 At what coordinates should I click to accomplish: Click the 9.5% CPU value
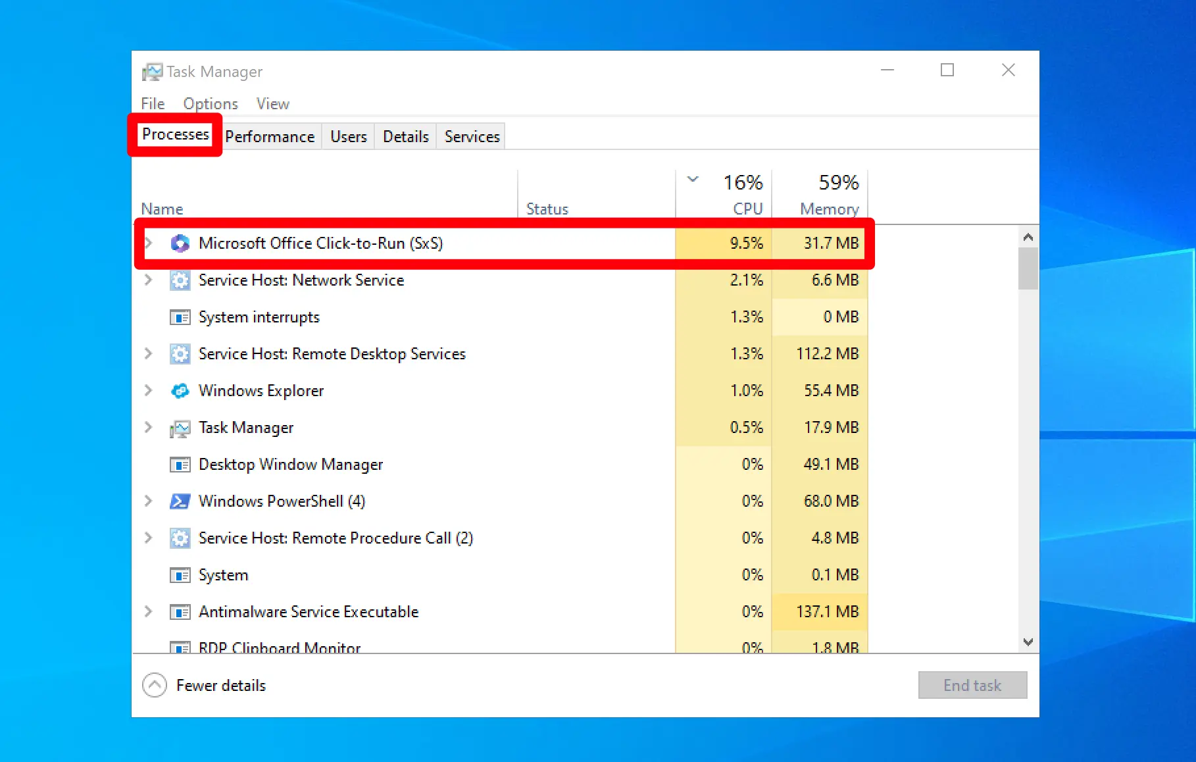tap(747, 243)
